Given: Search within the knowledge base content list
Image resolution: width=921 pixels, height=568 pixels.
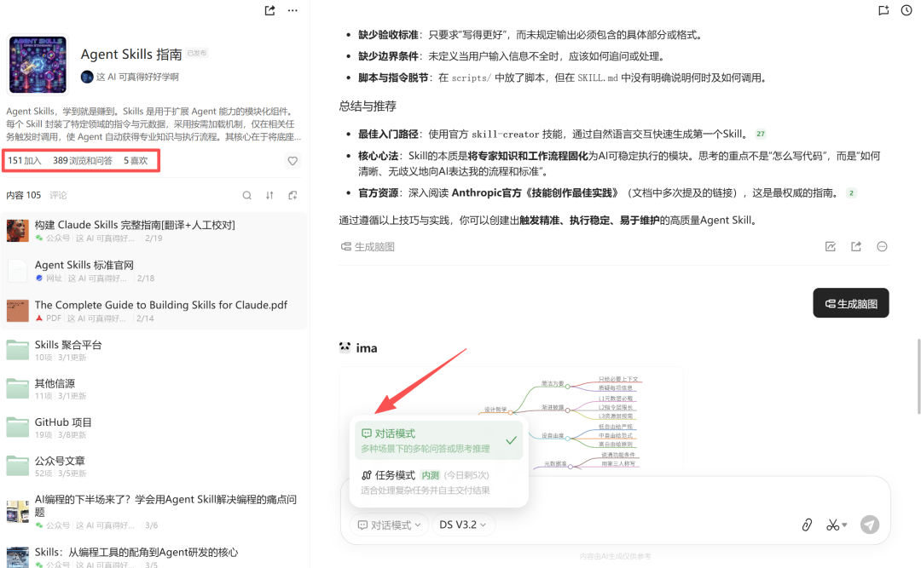Looking at the screenshot, I should pyautogui.click(x=246, y=195).
